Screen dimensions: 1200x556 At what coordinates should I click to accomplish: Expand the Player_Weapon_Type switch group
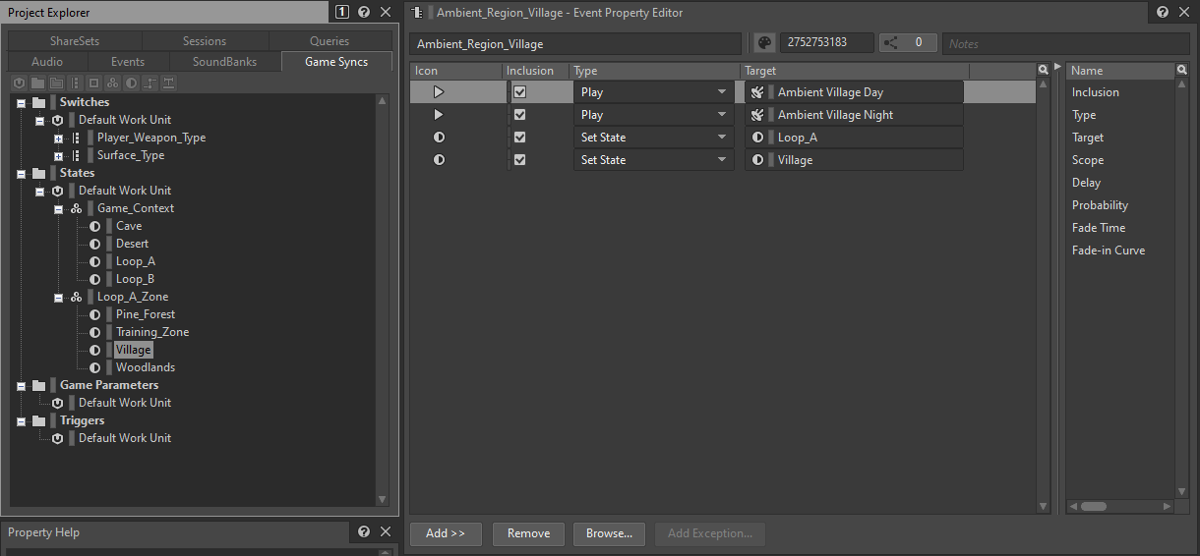click(x=59, y=138)
